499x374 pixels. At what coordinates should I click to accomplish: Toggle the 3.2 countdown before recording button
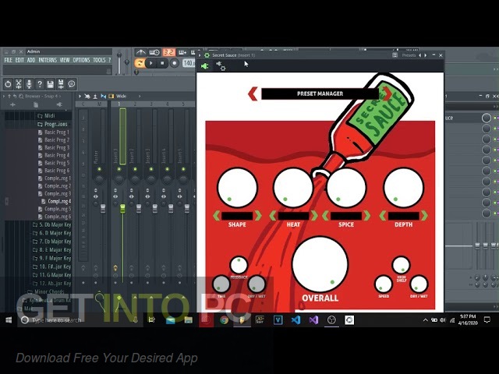click(x=168, y=52)
